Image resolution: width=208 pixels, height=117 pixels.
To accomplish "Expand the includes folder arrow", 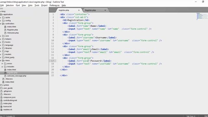I will [2, 67].
